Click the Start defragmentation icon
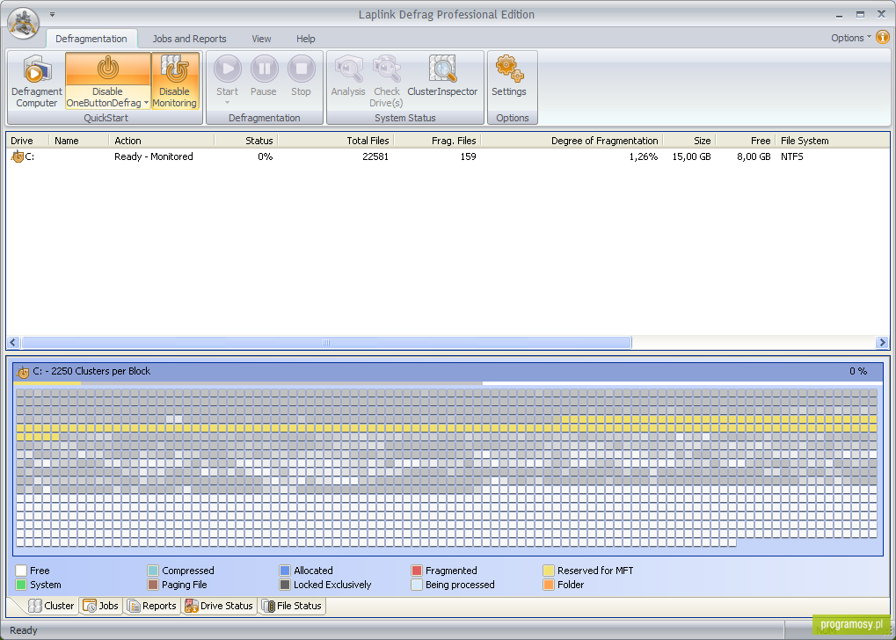 (x=228, y=69)
